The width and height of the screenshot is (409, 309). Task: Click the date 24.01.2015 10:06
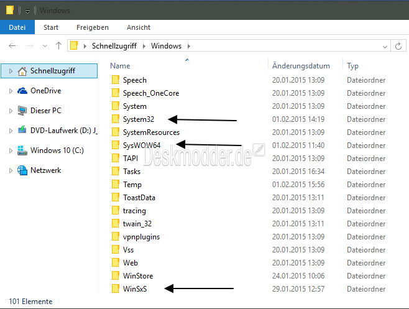(298, 276)
